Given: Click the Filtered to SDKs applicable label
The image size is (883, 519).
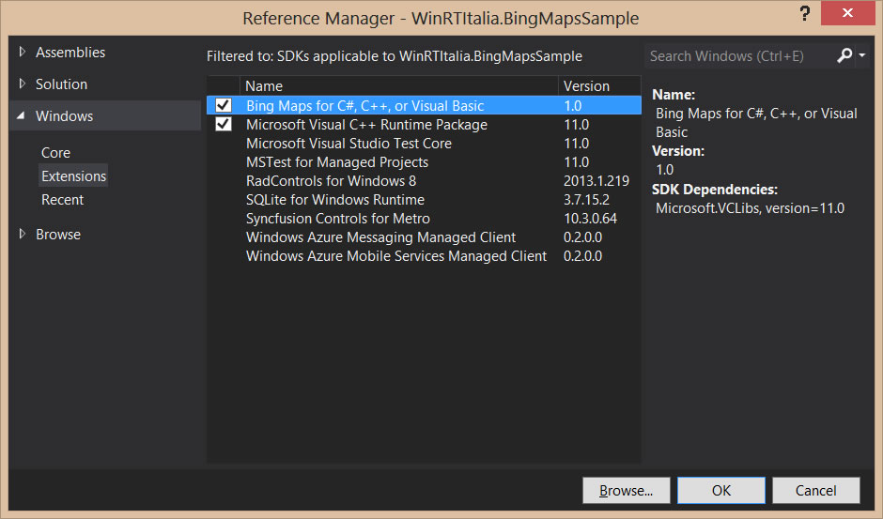Looking at the screenshot, I should click(395, 56).
